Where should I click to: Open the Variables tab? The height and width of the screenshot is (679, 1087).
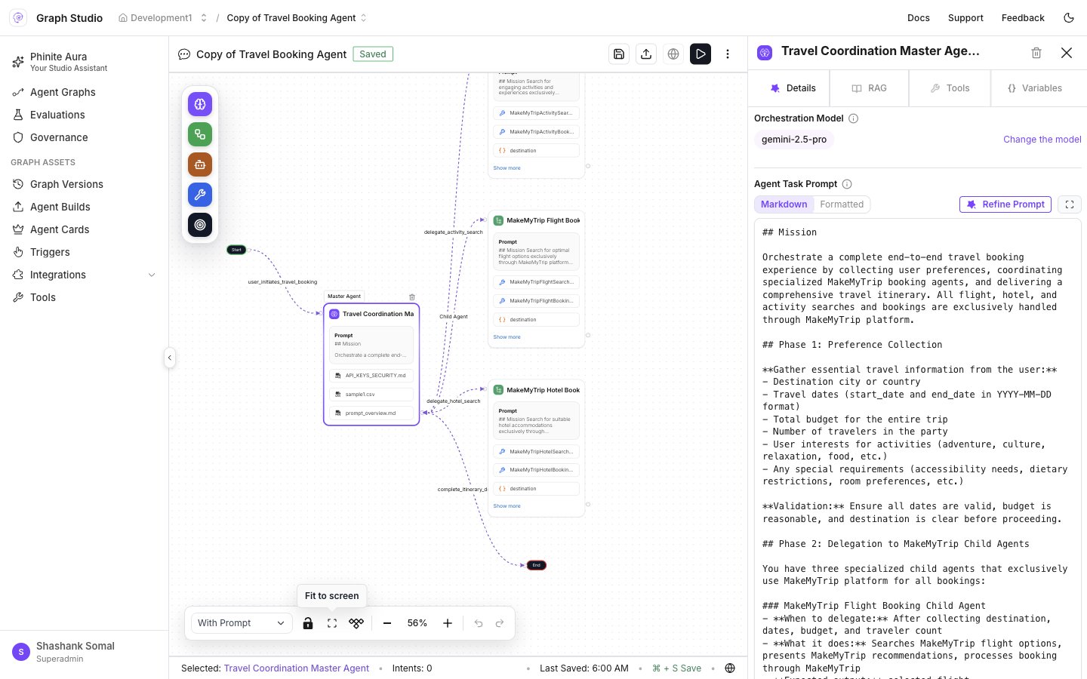1035,88
